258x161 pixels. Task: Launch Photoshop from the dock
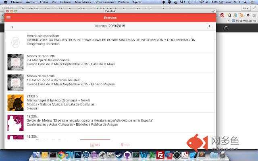[78, 155]
